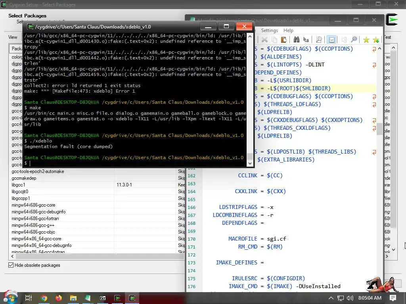Open the notification center icon
Image resolution: width=406 pixels, height=304 pixels.
point(393,298)
